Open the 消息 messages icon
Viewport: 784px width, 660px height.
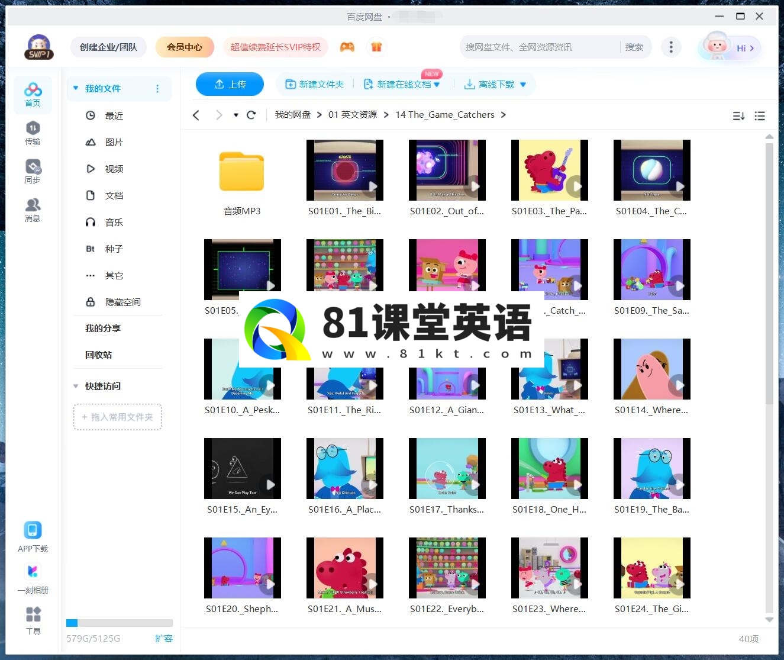33,210
